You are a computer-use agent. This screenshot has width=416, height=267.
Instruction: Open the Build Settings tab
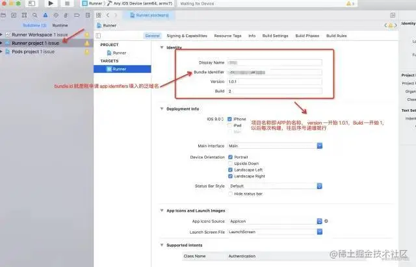[x=275, y=36]
